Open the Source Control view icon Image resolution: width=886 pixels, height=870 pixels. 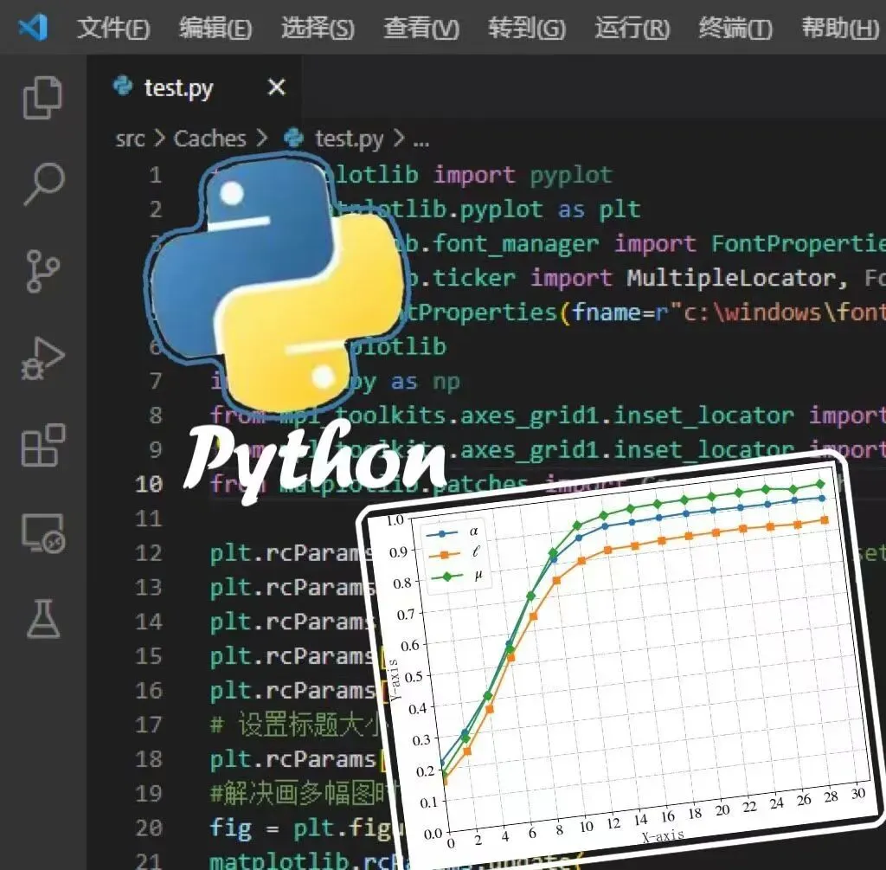pos(43,271)
